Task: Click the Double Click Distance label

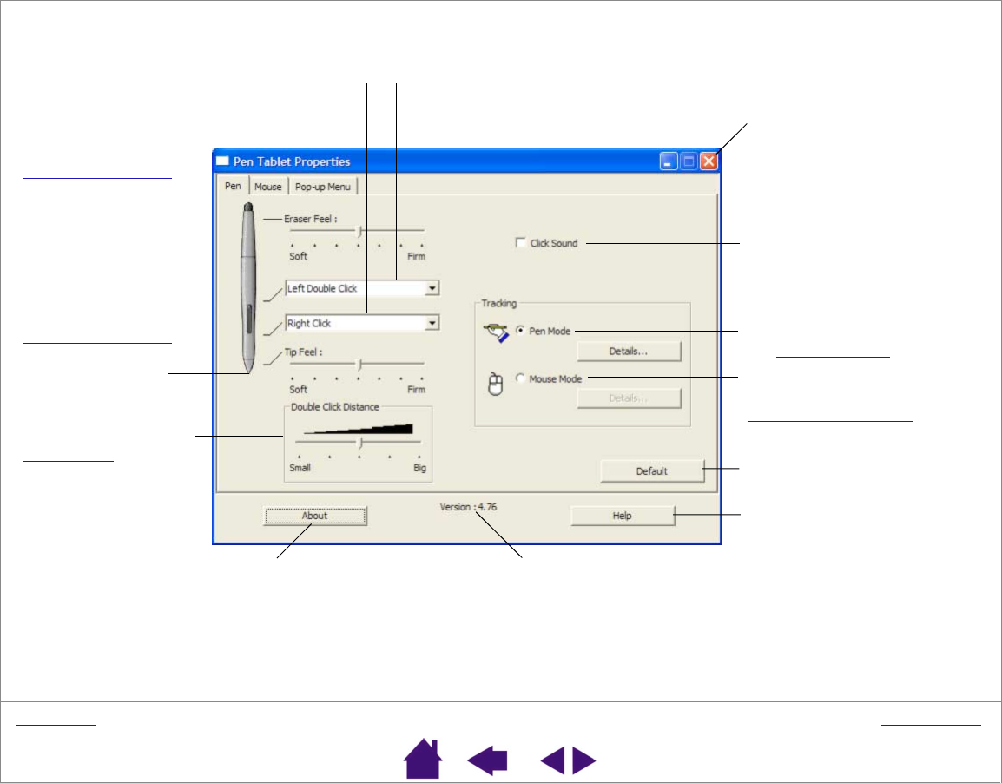Action: click(x=335, y=407)
